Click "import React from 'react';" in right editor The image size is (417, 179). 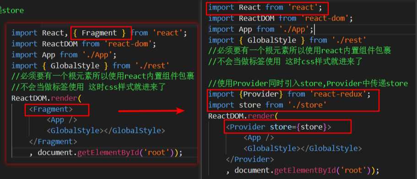click(265, 8)
